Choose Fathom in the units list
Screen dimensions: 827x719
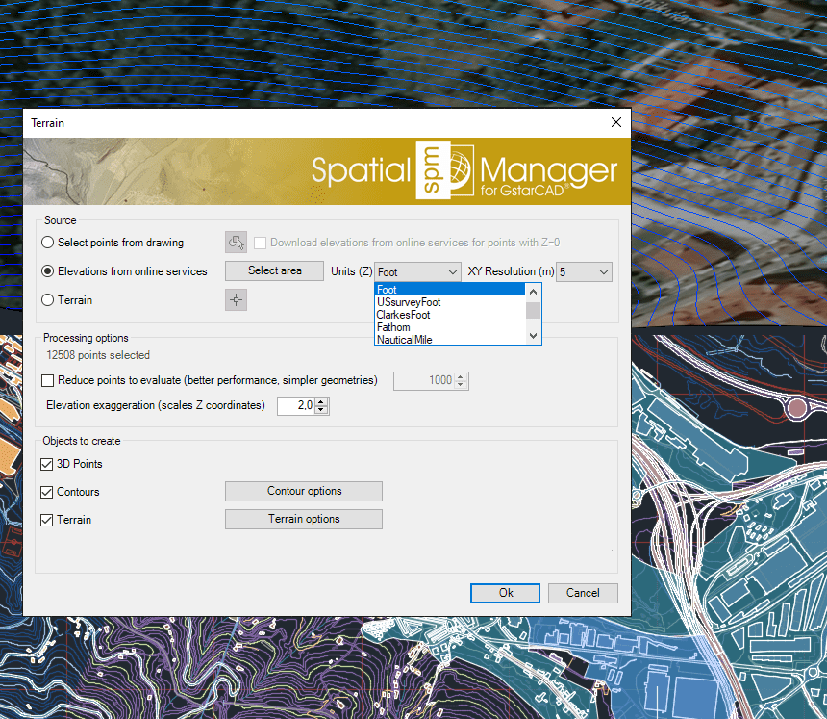coord(394,327)
